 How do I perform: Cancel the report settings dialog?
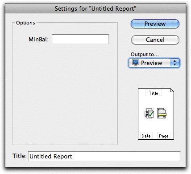[155, 40]
